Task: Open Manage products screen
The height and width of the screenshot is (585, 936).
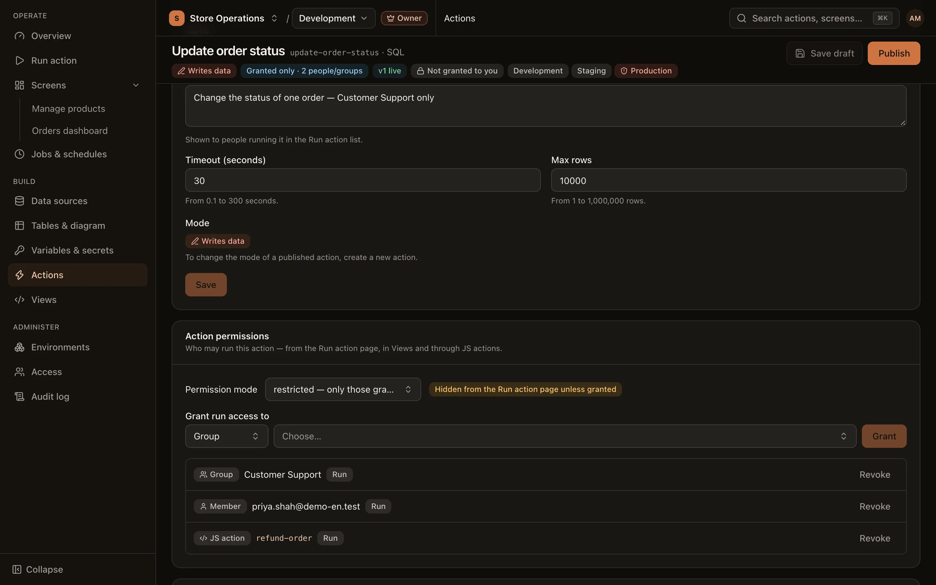Action: tap(69, 109)
